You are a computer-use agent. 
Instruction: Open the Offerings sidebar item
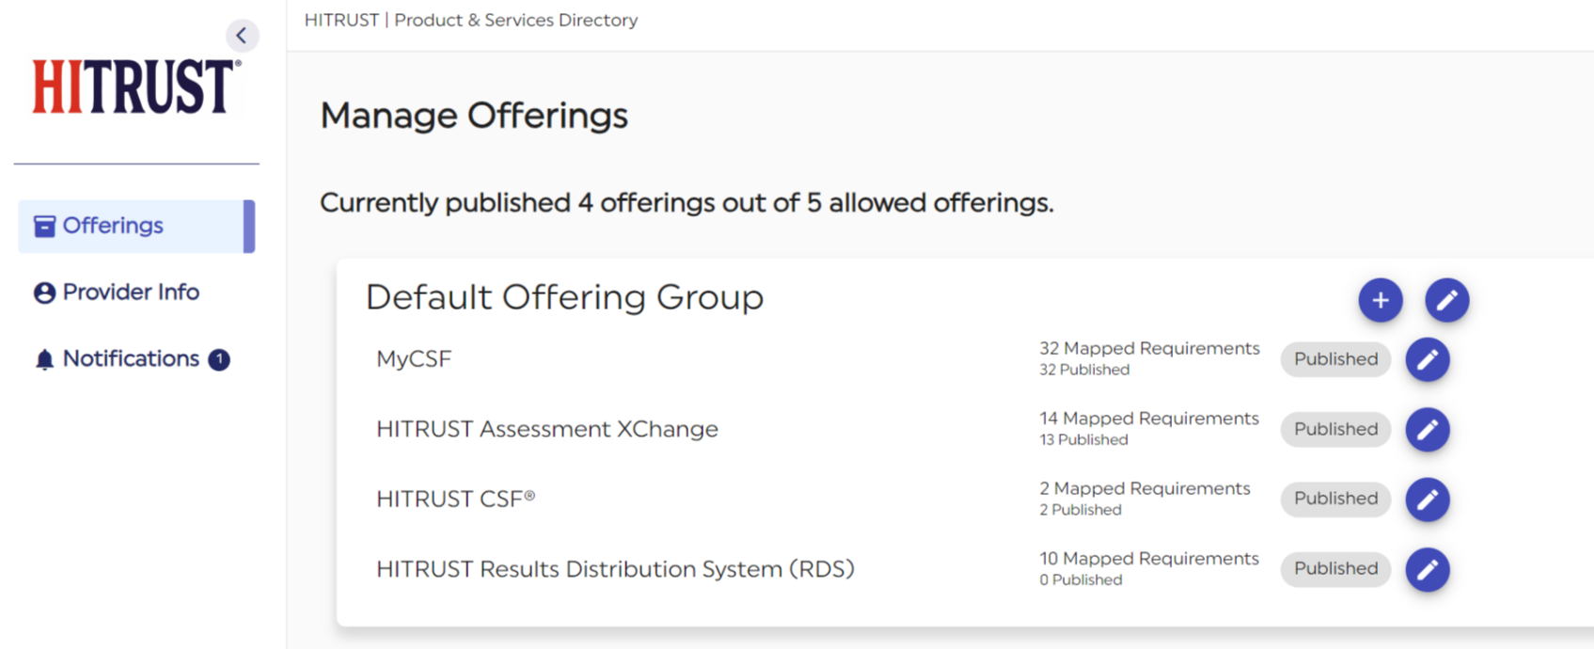point(136,226)
